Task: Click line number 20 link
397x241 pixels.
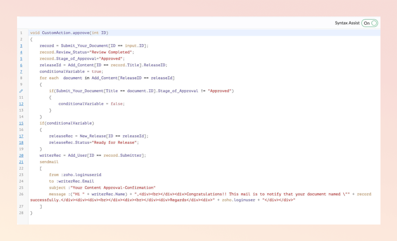Action: pos(21,156)
